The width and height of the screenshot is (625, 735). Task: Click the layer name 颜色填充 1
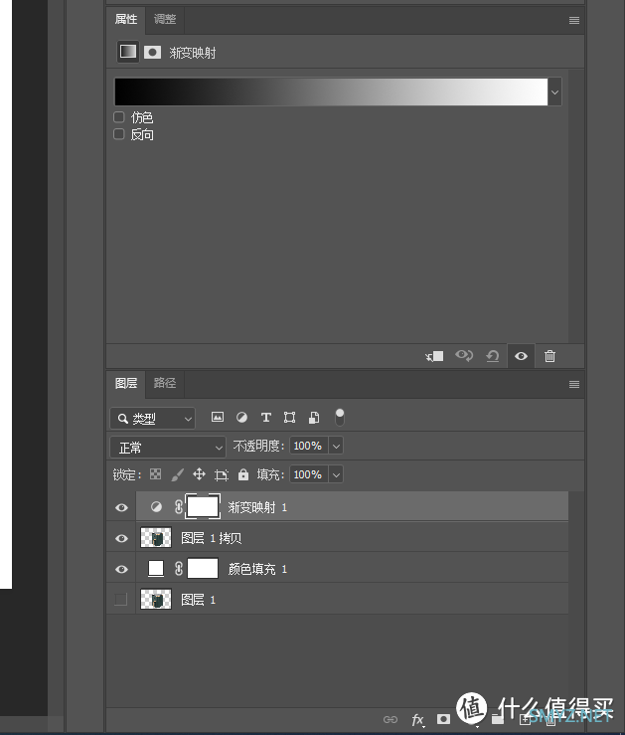tap(257, 569)
